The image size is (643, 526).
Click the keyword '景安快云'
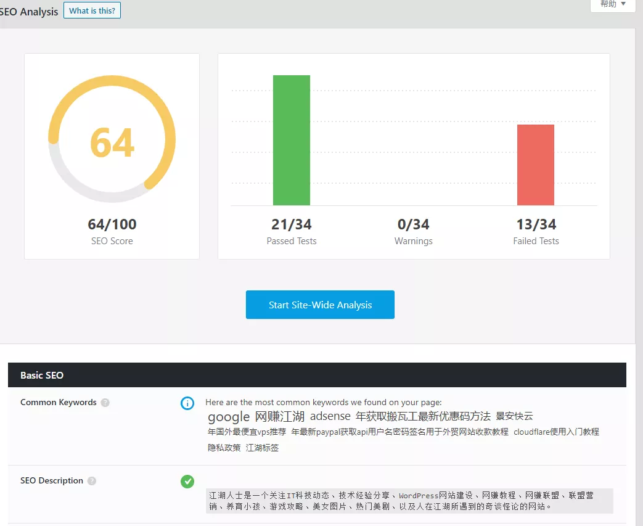pos(514,416)
